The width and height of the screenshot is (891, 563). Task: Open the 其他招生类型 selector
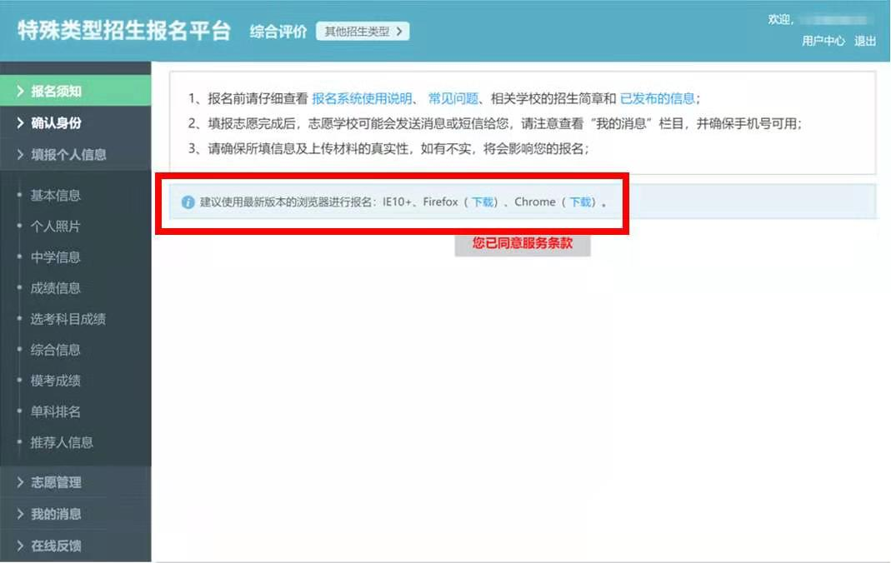pyautogui.click(x=363, y=32)
